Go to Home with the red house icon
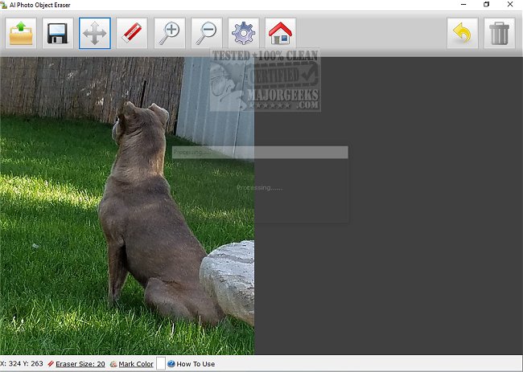This screenshot has height=372, width=523. [281, 33]
